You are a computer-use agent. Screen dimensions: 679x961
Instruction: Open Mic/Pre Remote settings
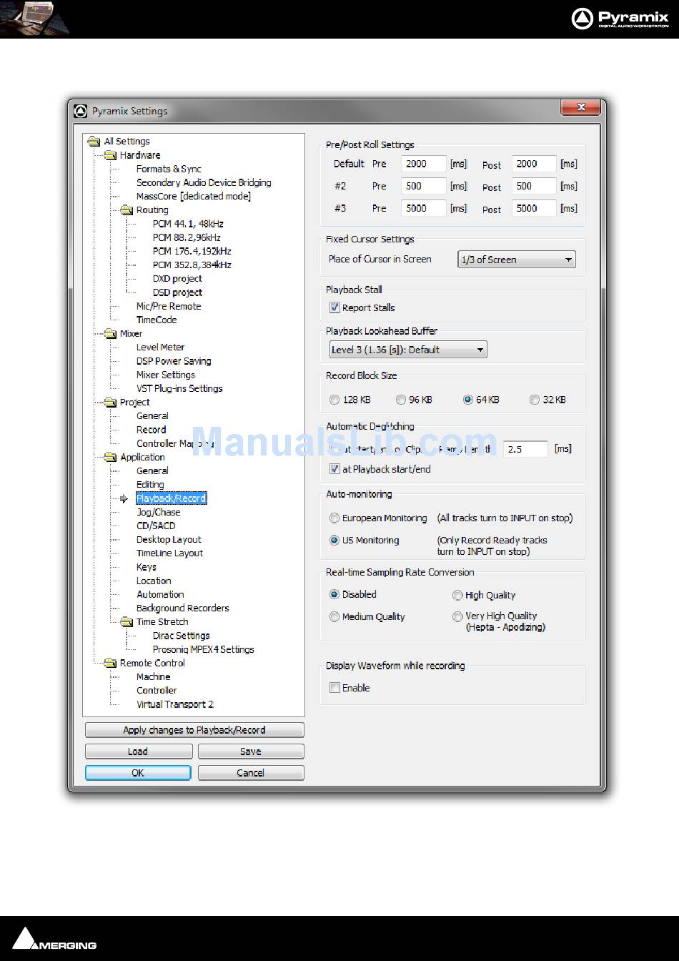pos(169,306)
